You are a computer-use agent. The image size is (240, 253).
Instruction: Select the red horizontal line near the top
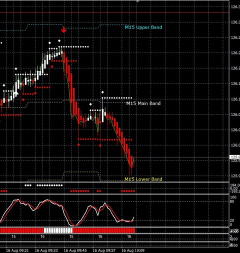point(114,12)
